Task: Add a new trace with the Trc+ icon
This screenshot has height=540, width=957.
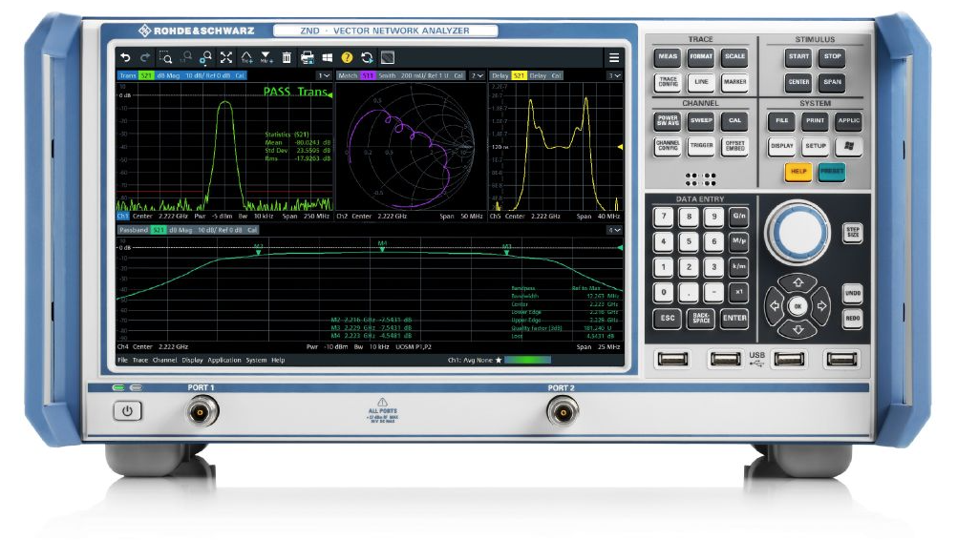Action: [x=246, y=58]
